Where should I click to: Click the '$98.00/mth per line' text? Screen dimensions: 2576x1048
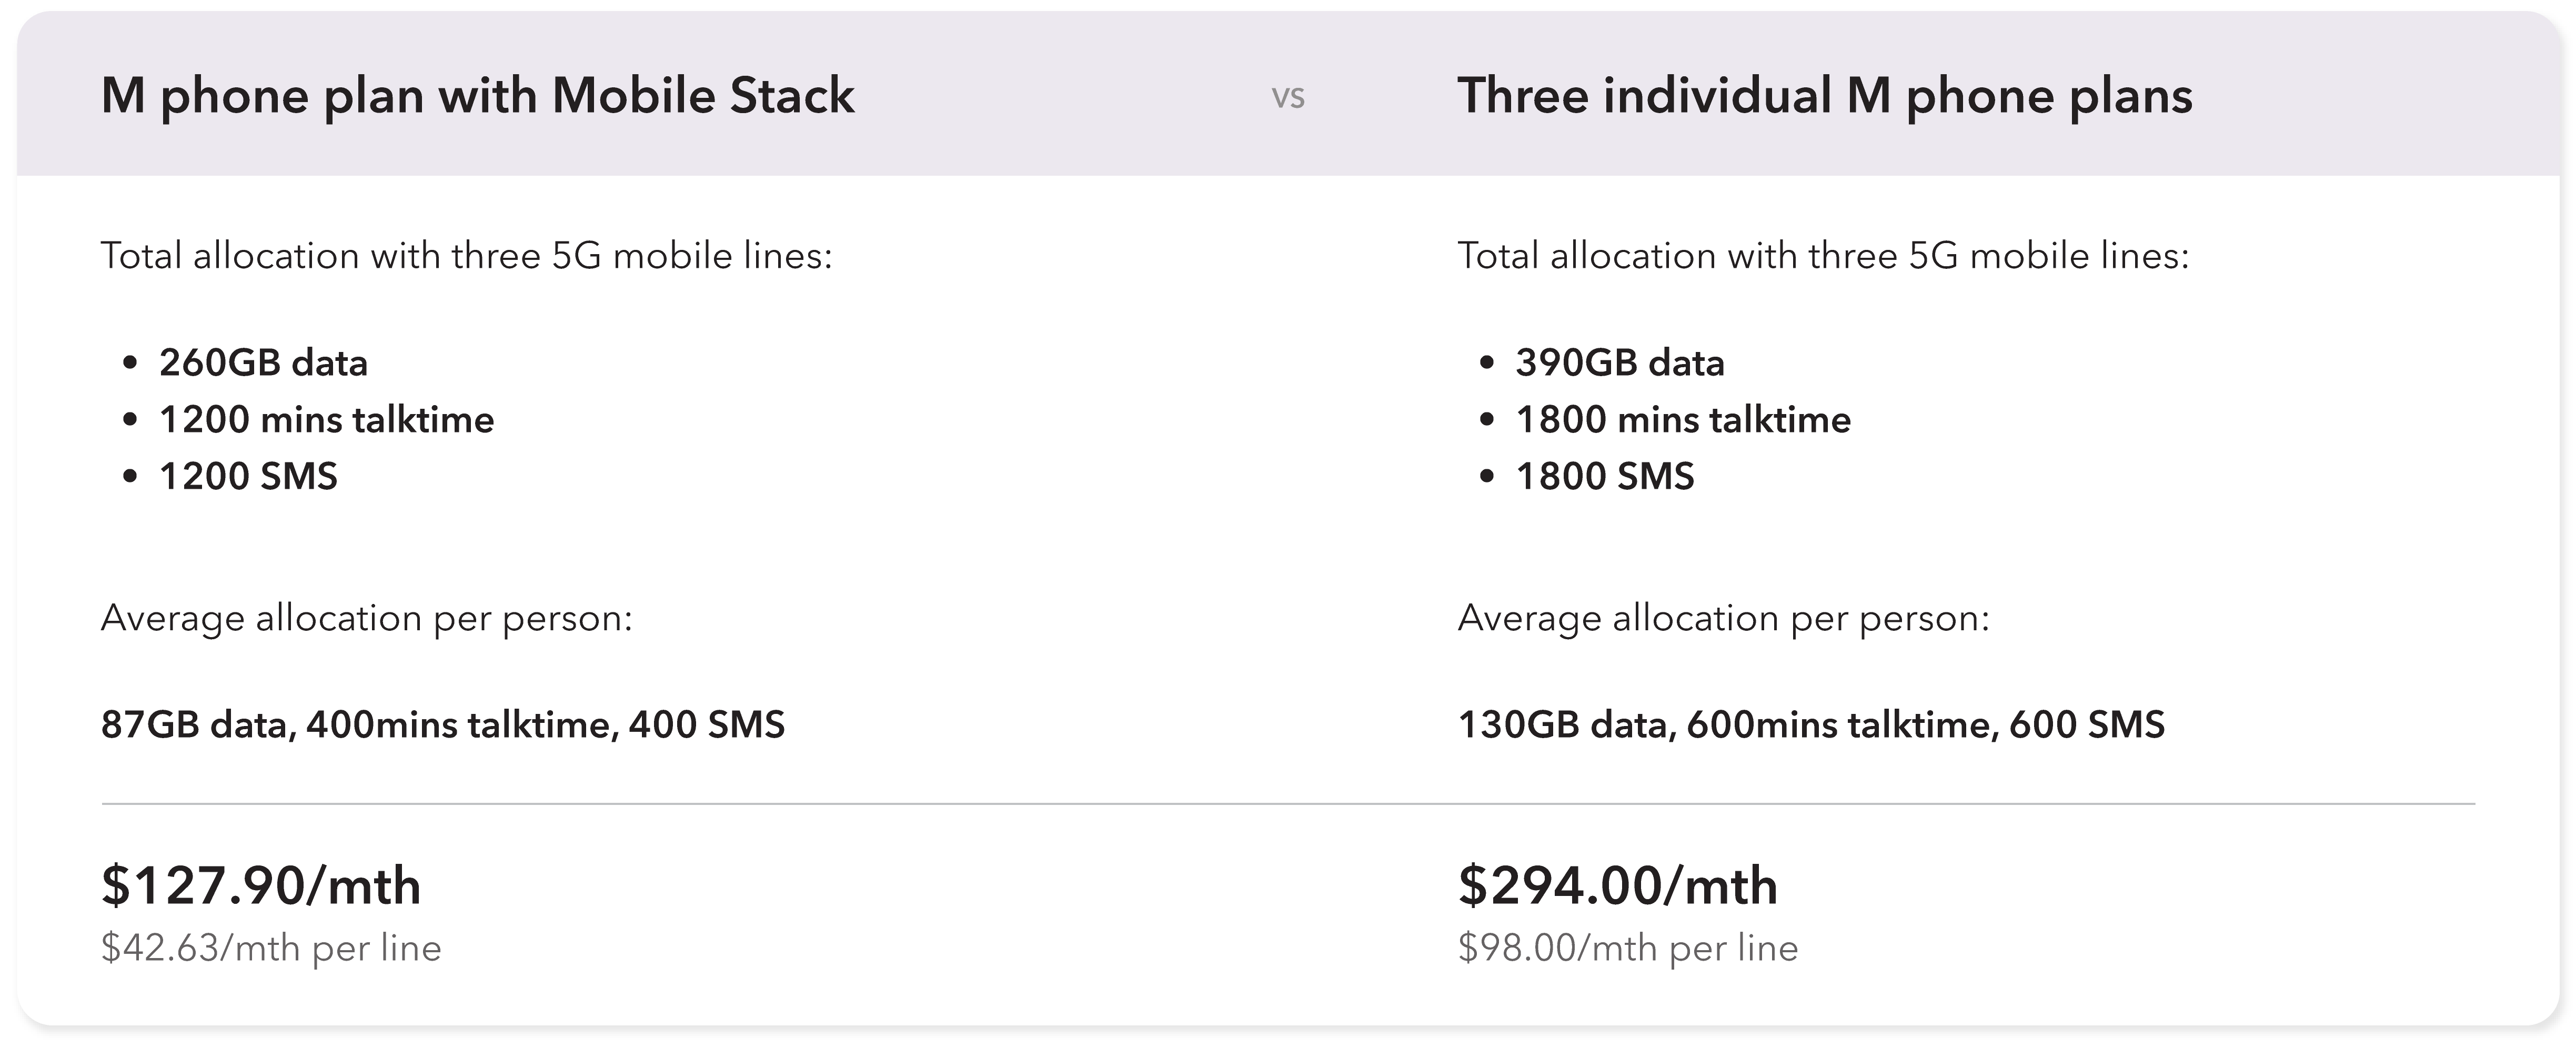coord(1628,948)
